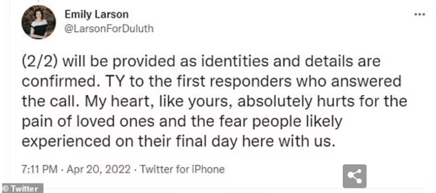The image size is (436, 193).
Task: Open the Emily Larson display name
Action: (97, 14)
